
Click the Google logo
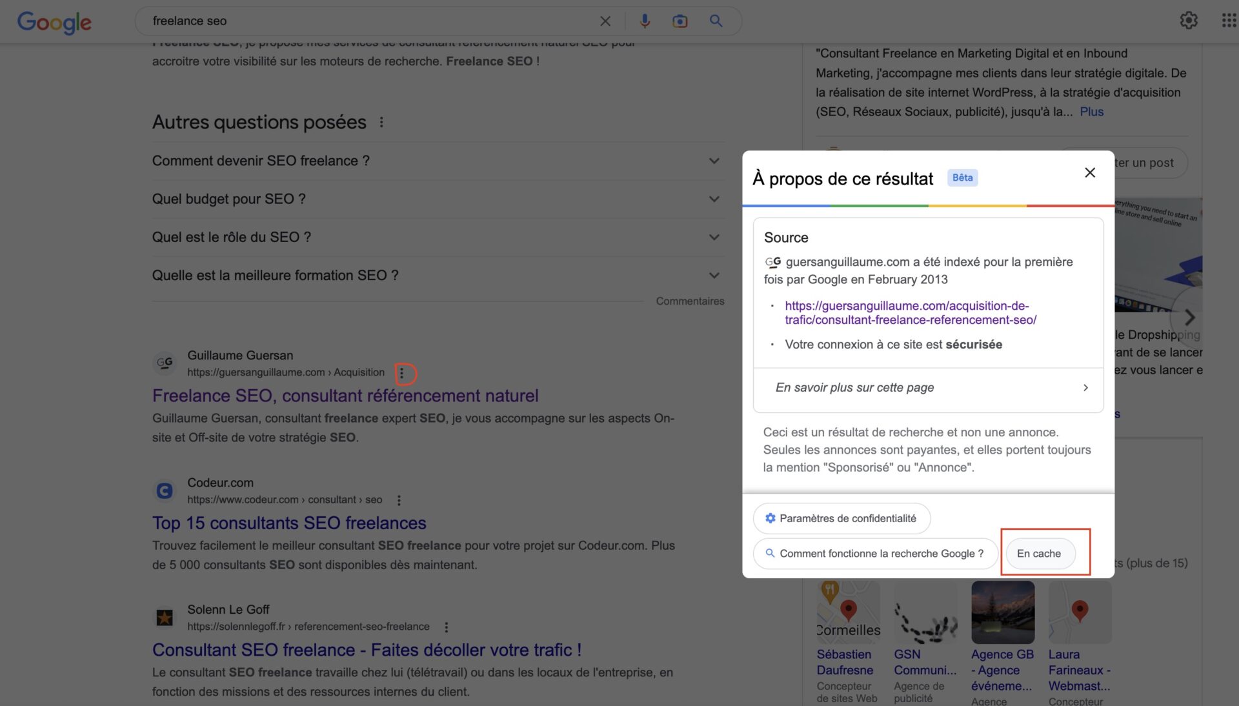(x=54, y=23)
